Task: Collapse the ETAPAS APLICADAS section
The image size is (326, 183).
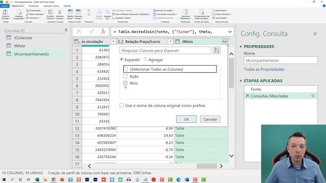Action: [x=240, y=81]
